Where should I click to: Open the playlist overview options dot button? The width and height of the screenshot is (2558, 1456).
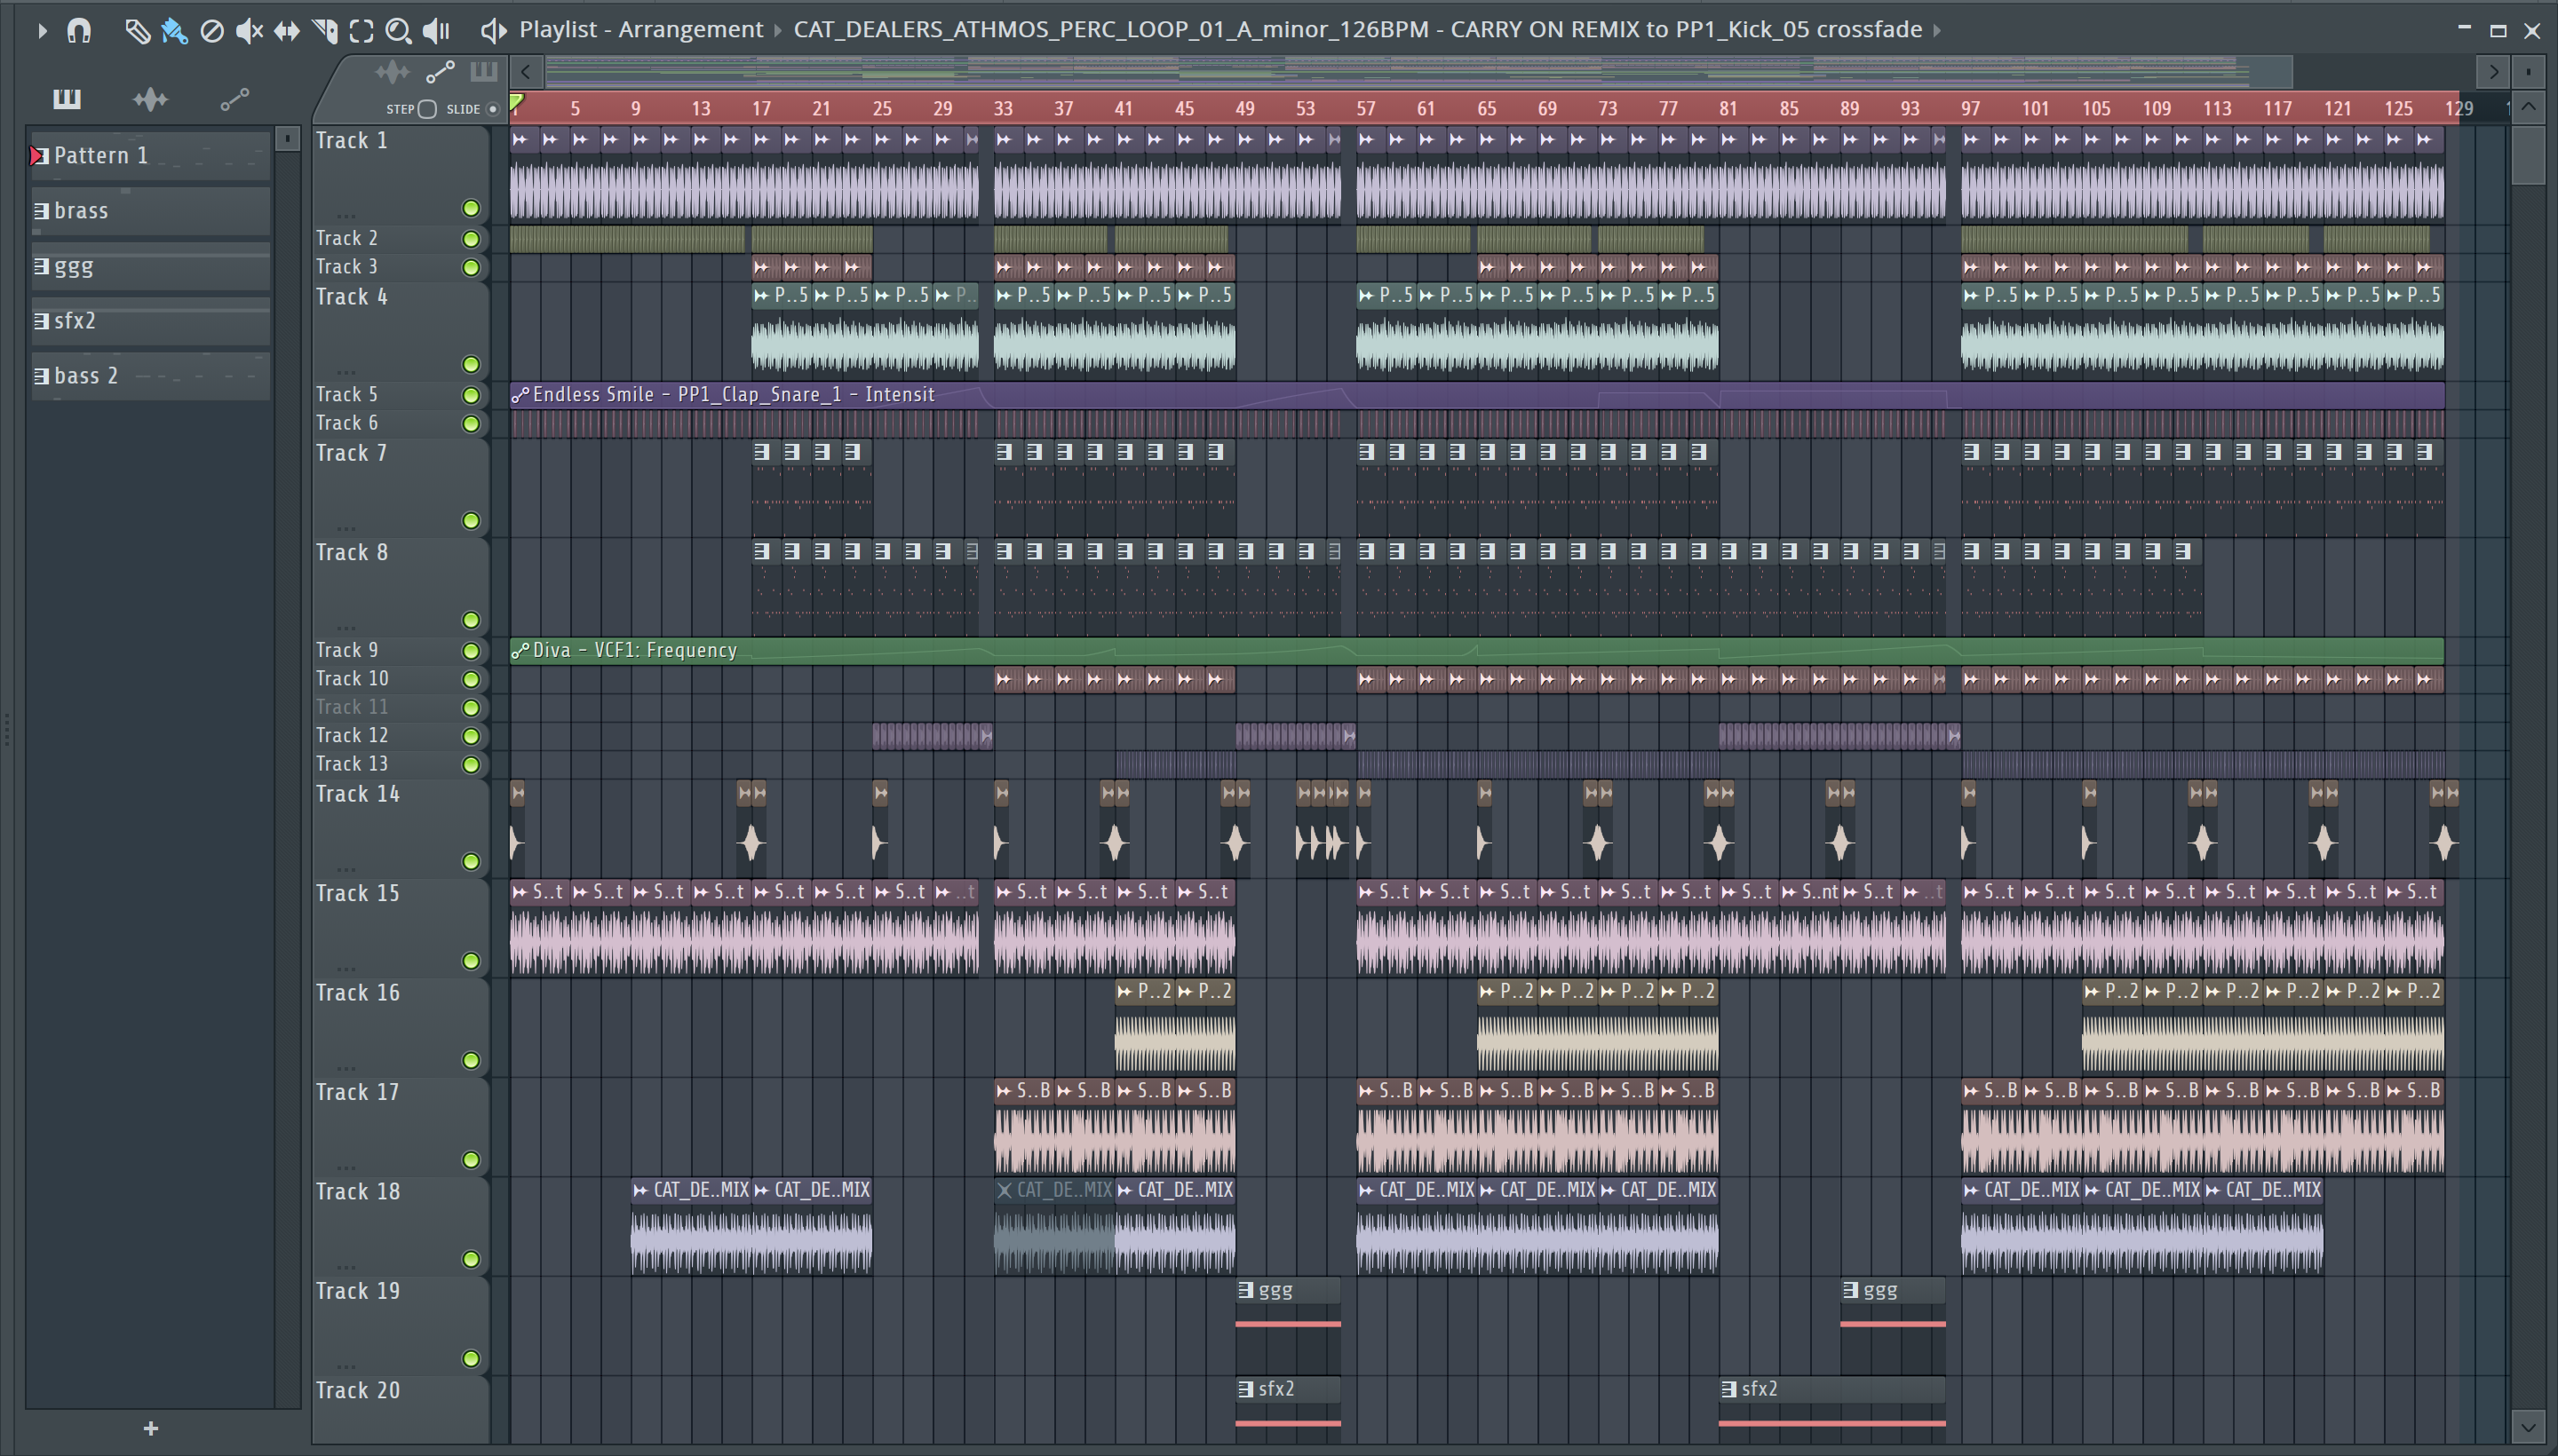pos(2528,72)
